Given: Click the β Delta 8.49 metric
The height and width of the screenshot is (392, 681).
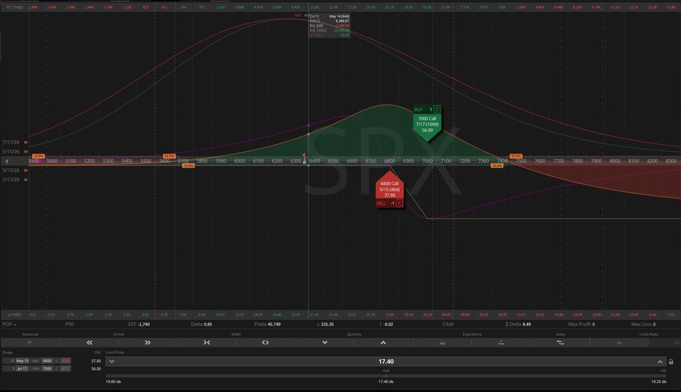Looking at the screenshot, I should click(x=518, y=325).
